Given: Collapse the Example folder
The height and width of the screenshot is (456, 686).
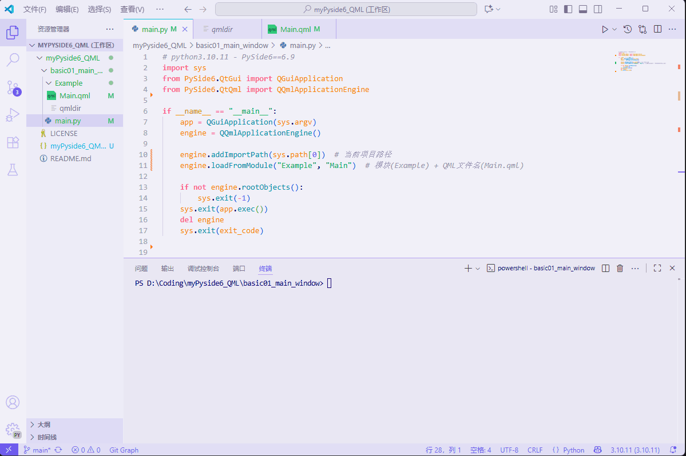Looking at the screenshot, I should pyautogui.click(x=75, y=83).
